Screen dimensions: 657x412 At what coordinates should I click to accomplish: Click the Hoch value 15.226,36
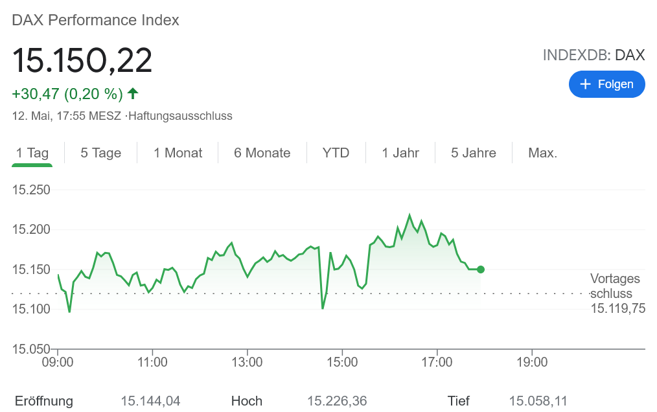click(337, 401)
